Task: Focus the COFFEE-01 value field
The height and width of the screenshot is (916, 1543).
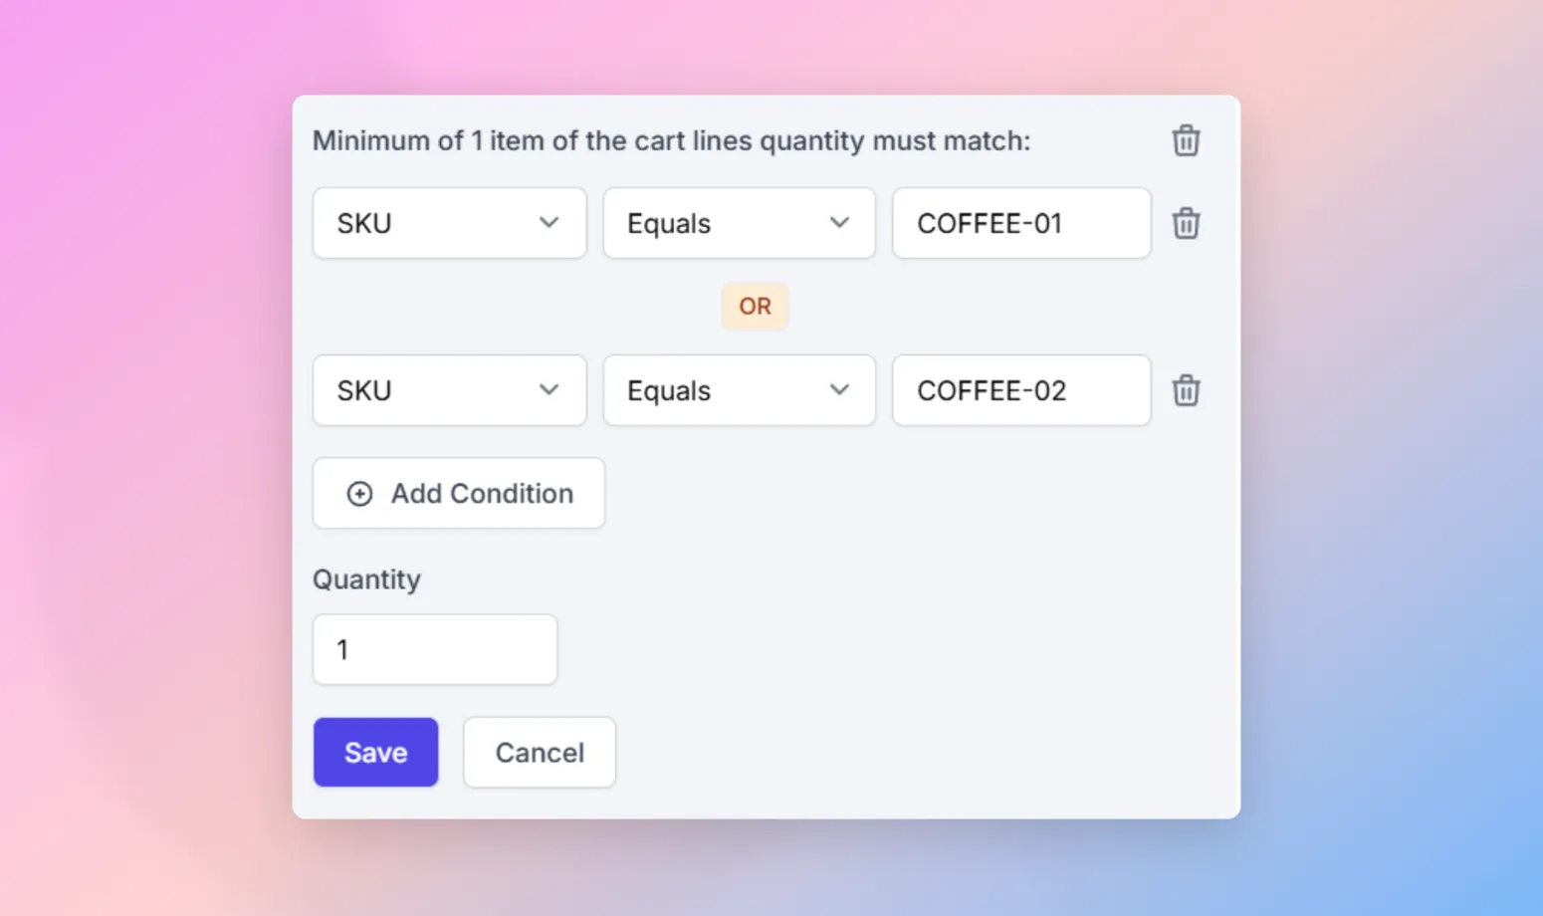Action: tap(1021, 223)
